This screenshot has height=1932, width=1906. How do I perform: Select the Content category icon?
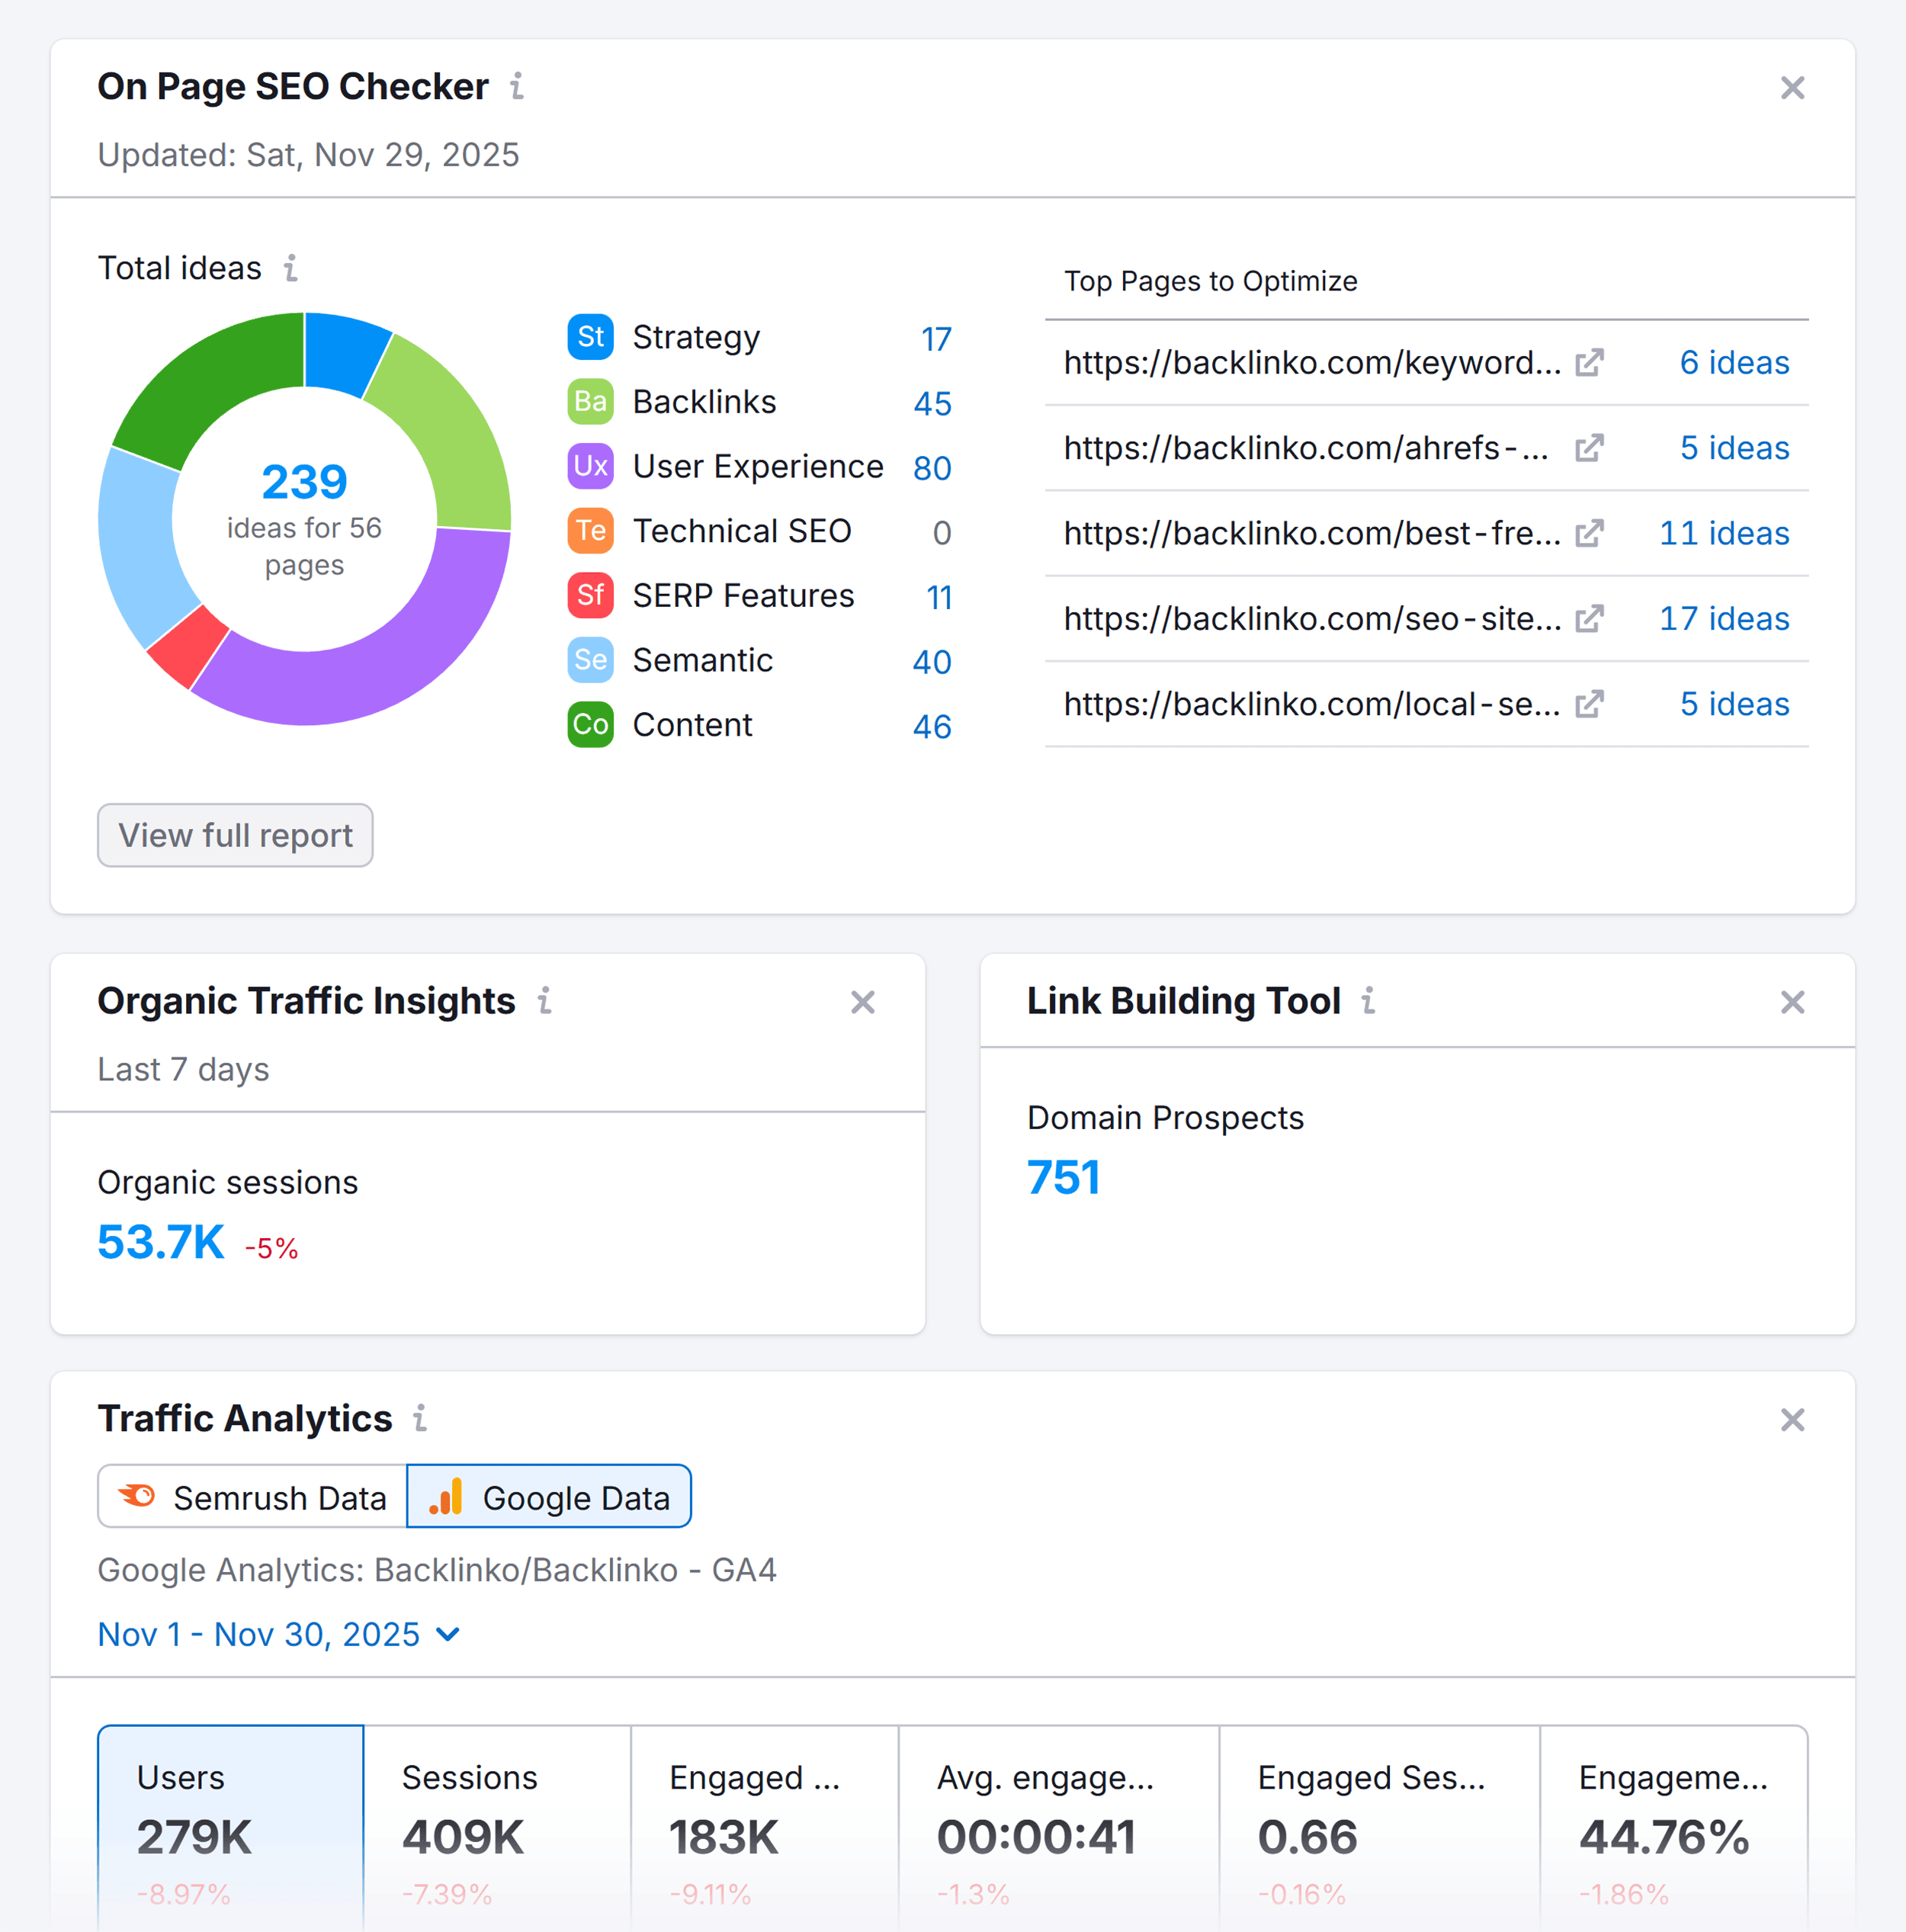point(590,725)
